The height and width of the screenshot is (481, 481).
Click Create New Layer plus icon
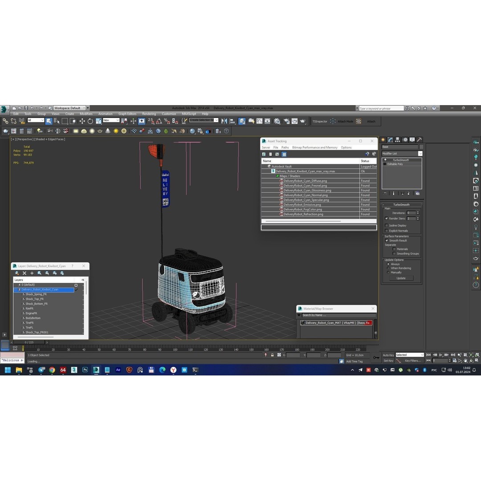pyautogui.click(x=32, y=273)
